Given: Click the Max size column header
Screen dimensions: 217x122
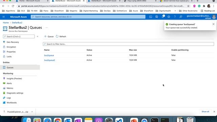Looking at the screenshot, I should 133,50.
